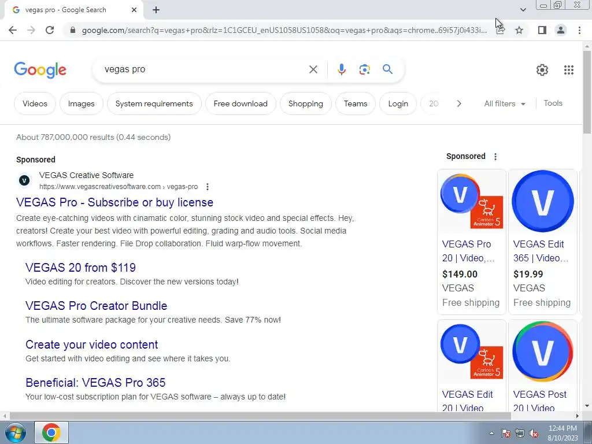
Task: Select the System requirements filter chip
Action: pyautogui.click(x=154, y=103)
